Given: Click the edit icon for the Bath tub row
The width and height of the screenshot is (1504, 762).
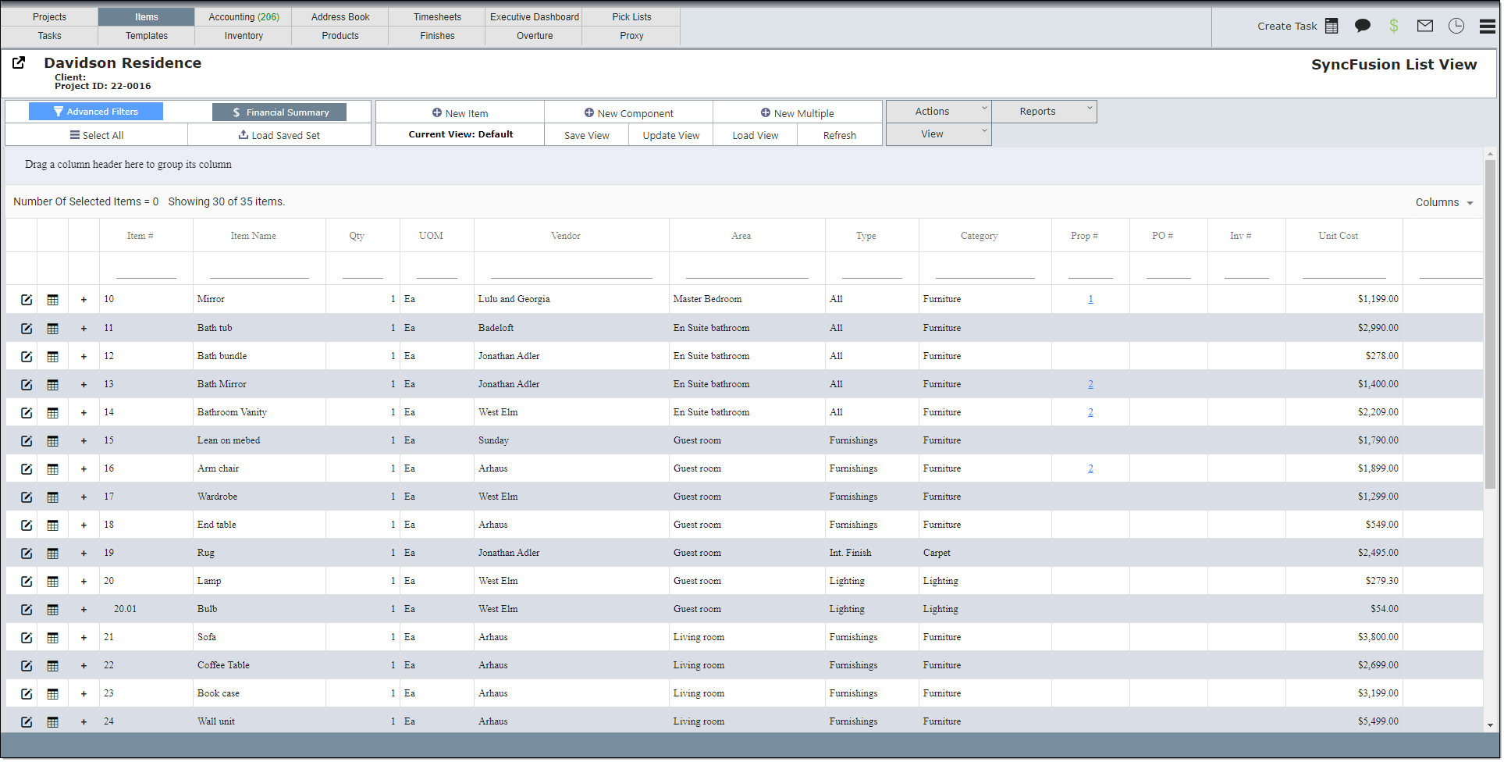Looking at the screenshot, I should point(27,329).
